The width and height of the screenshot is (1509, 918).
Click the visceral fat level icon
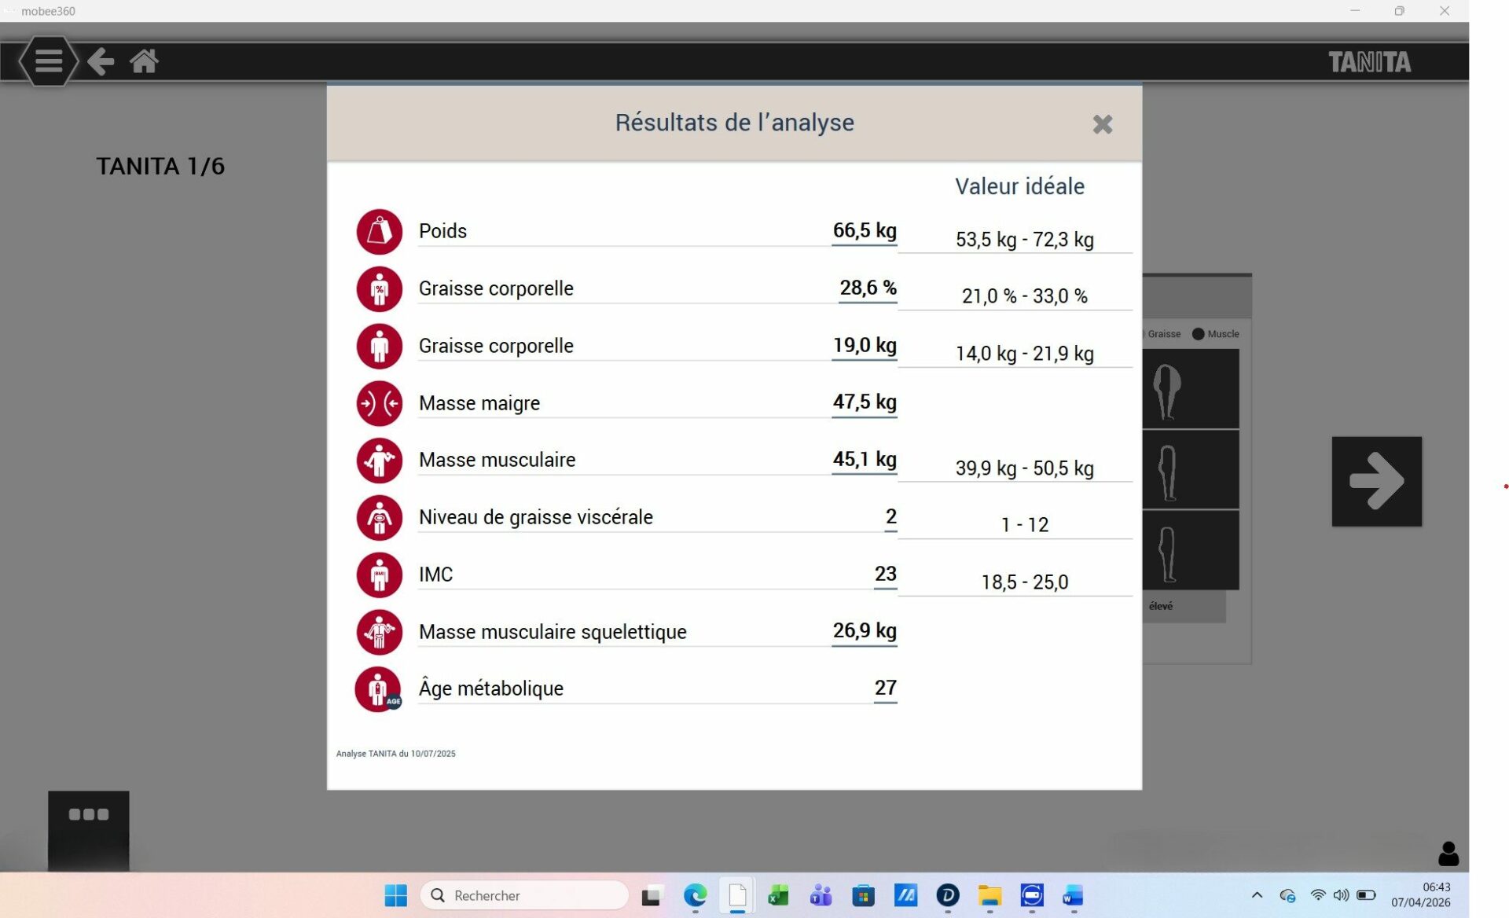[379, 518]
